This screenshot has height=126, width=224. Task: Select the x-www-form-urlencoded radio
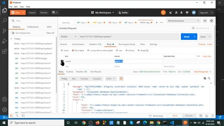[88, 50]
